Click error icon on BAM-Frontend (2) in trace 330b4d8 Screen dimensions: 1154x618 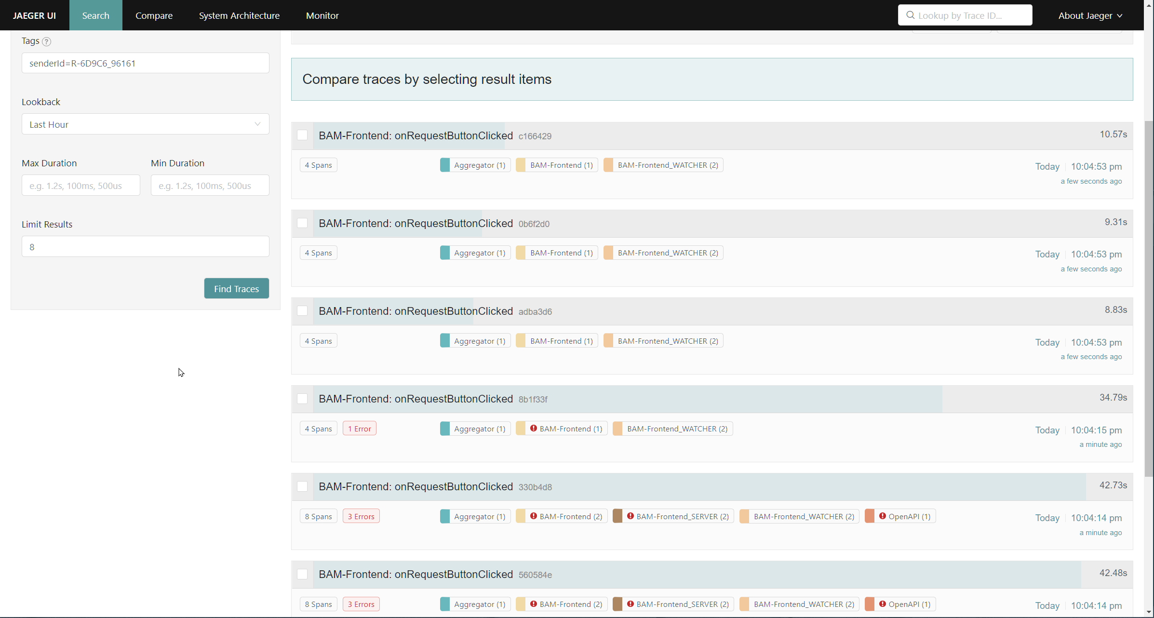pos(534,516)
